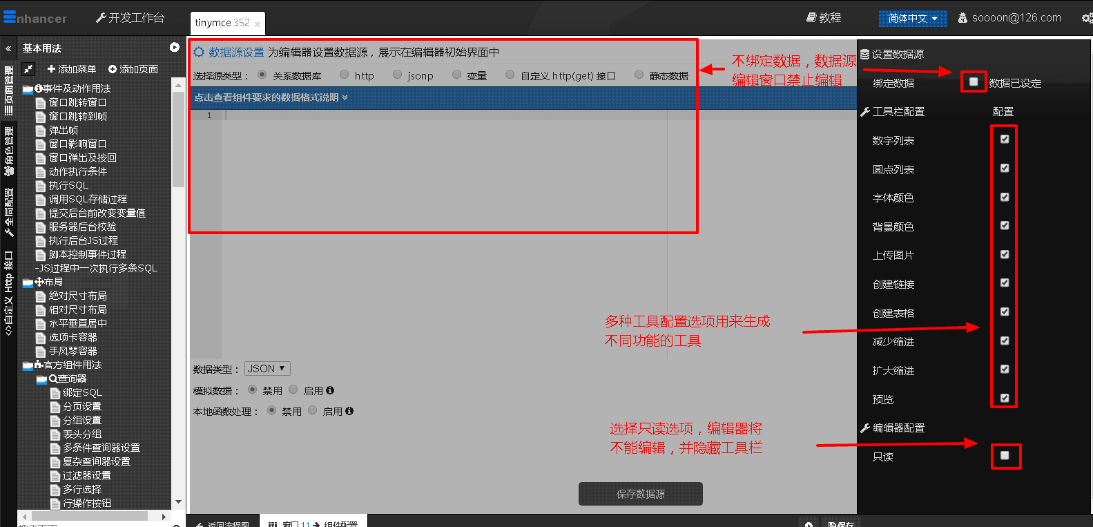The width and height of the screenshot is (1093, 527).
Task: Toggle the 预览 toolbar checkbox
Action: (1005, 398)
